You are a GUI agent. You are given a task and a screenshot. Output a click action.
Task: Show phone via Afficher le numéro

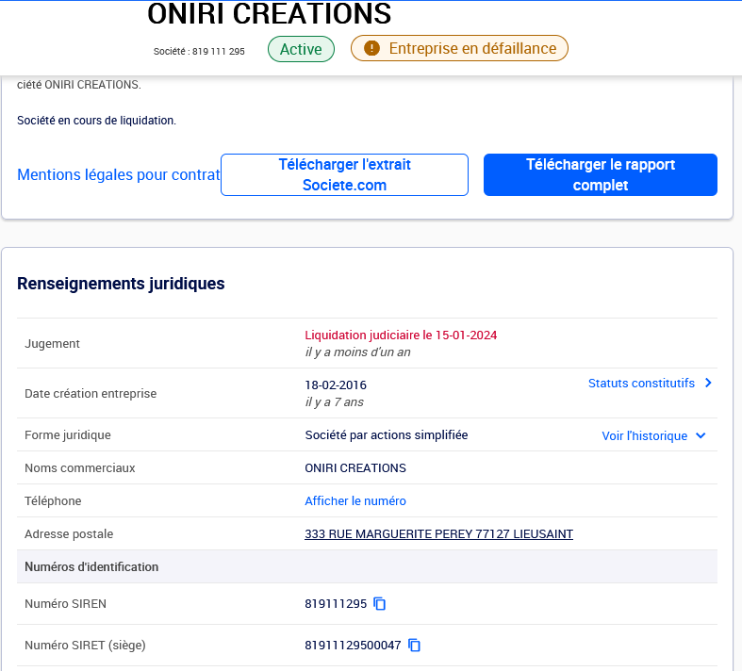tap(355, 500)
